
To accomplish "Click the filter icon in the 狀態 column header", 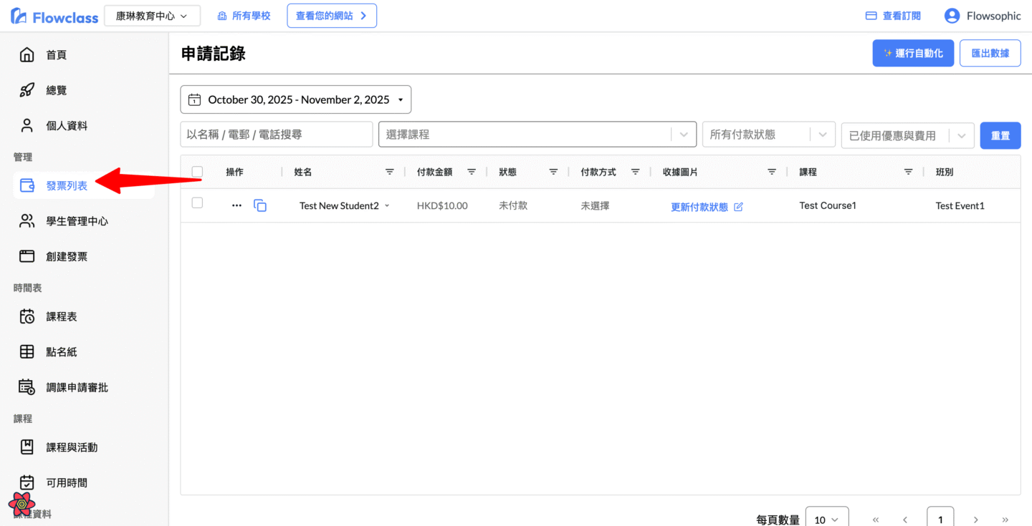I will click(553, 172).
